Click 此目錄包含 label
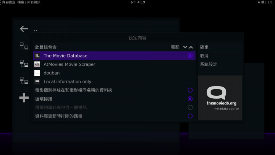Viewport: 275px width, 155px height. coord(46,47)
